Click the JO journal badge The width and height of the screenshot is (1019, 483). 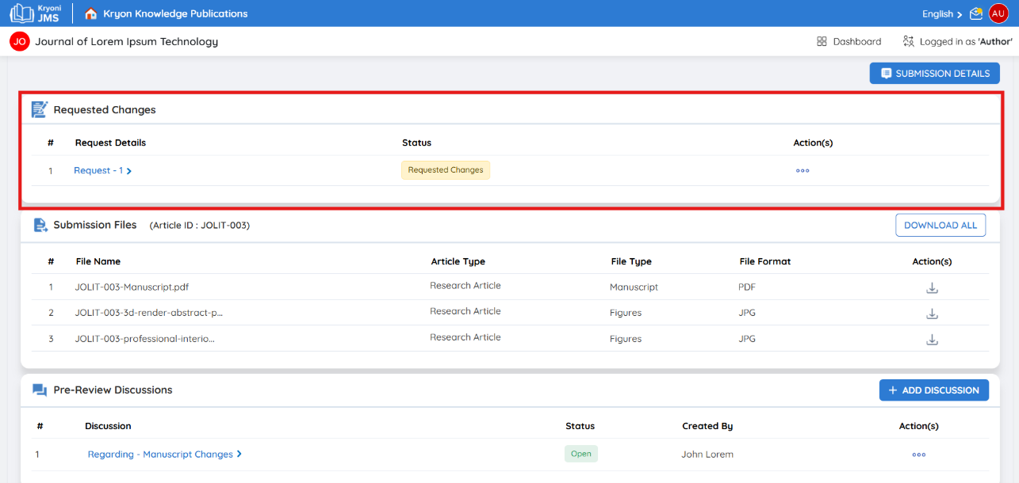tap(20, 41)
